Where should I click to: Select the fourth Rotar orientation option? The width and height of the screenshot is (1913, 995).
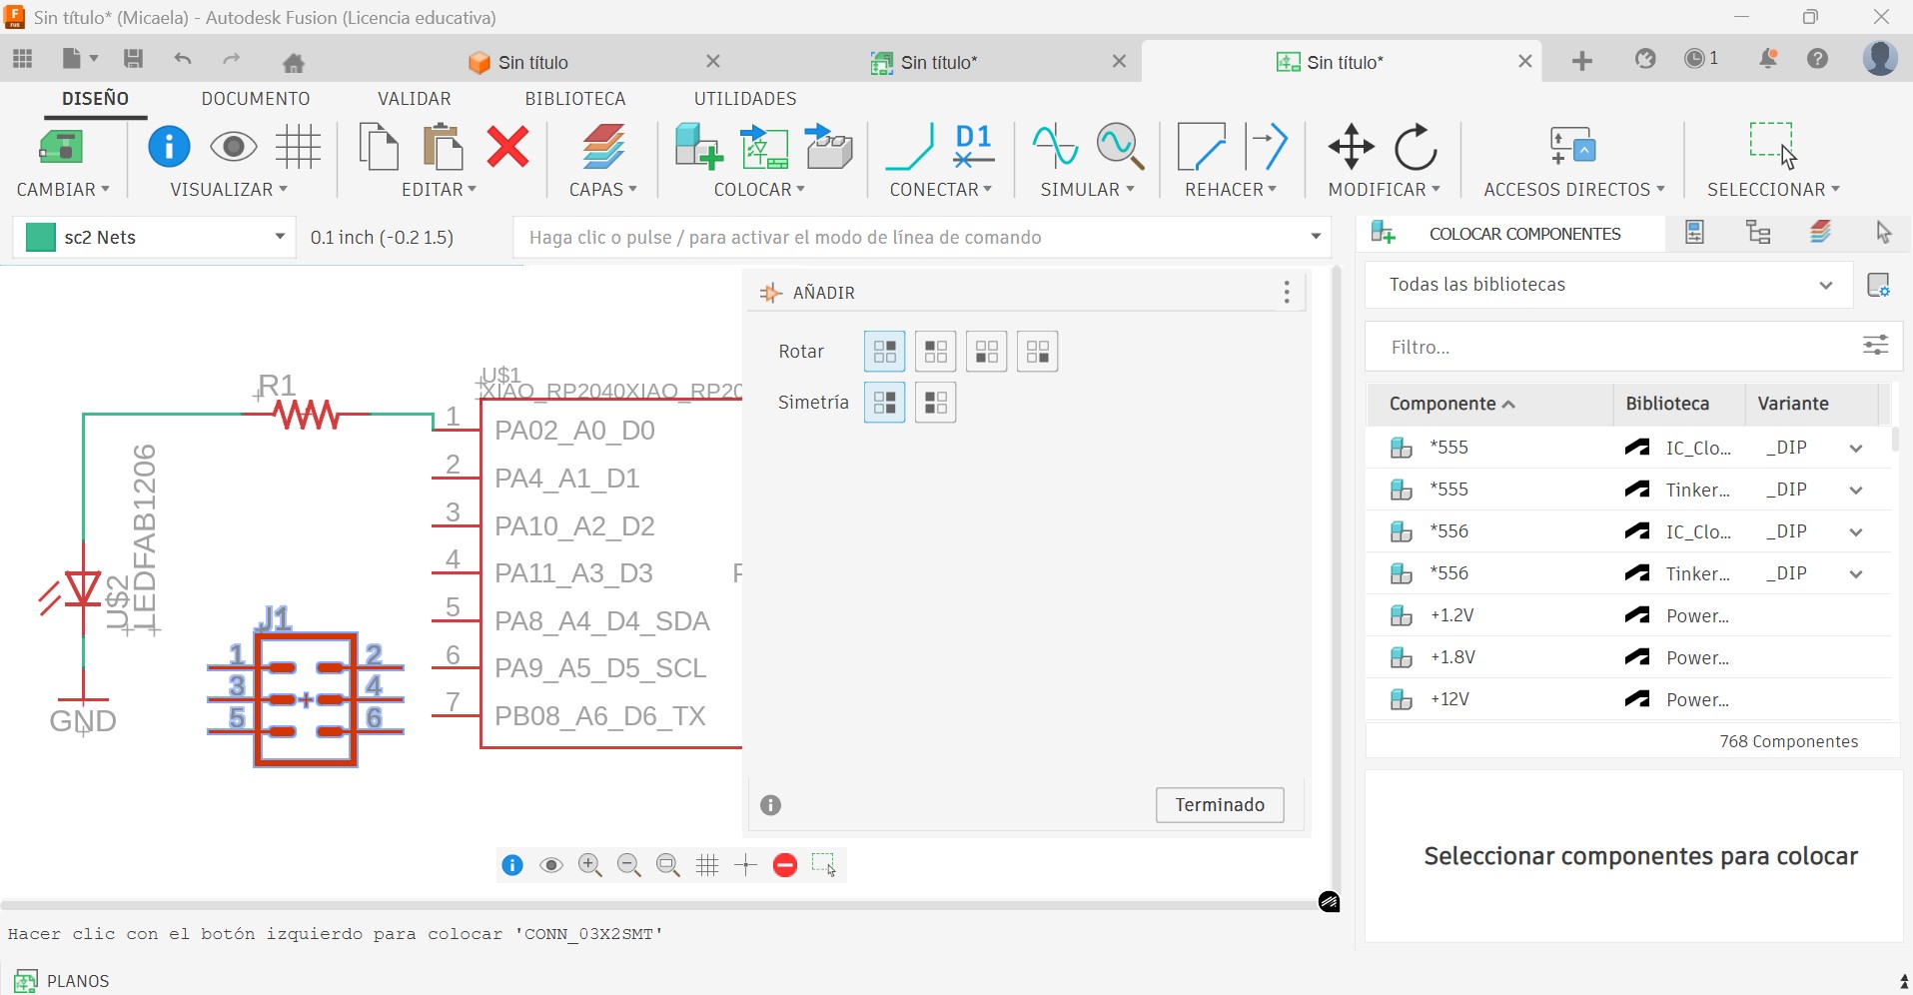[1038, 352]
